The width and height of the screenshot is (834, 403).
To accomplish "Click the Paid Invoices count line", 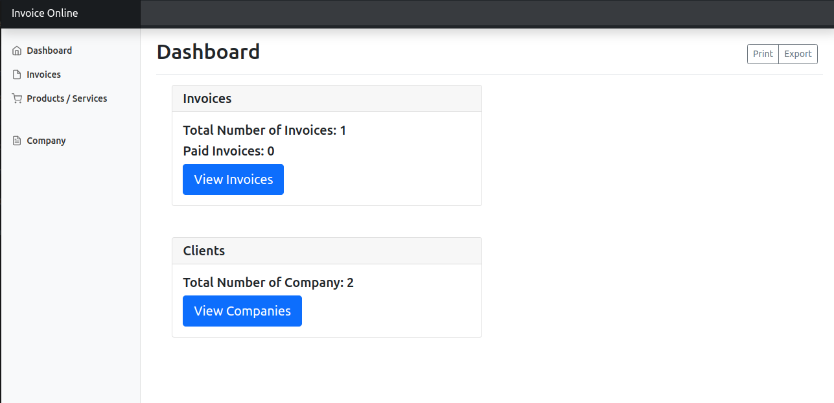I will point(229,151).
